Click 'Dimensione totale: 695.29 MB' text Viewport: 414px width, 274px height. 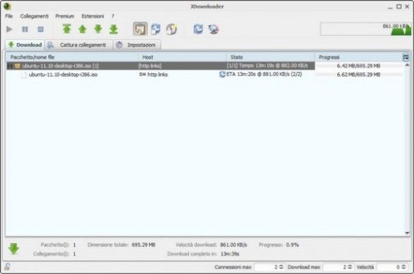point(122,245)
